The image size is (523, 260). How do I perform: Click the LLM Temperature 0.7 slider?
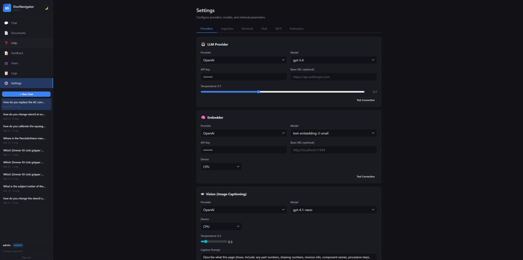(282, 92)
